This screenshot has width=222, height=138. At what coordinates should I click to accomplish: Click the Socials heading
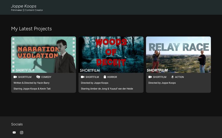click(x=17, y=124)
